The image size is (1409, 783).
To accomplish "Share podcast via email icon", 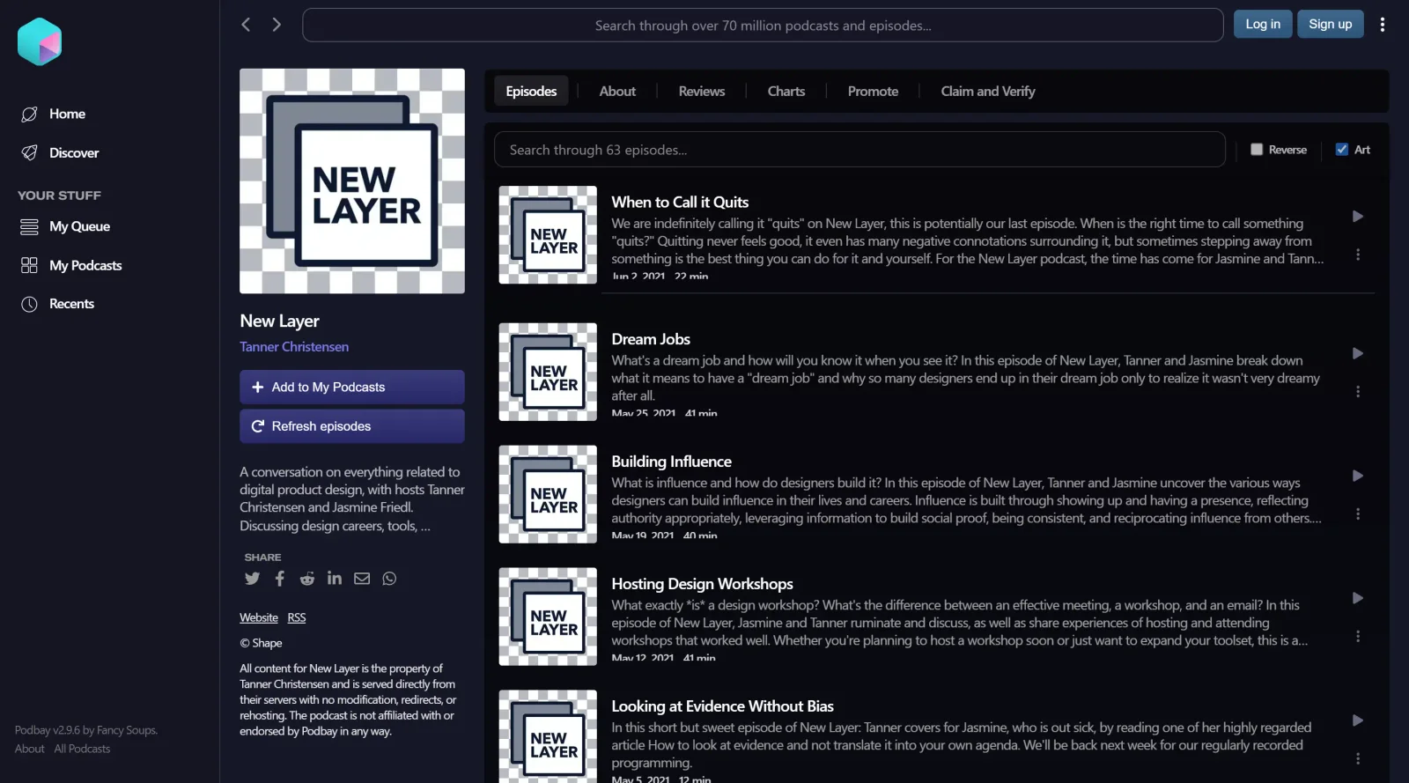I will pos(362,579).
